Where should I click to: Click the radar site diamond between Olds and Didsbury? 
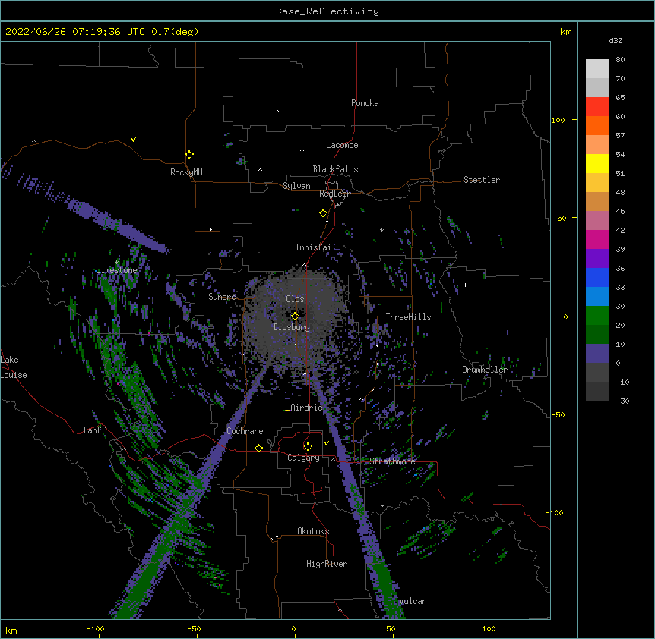click(295, 316)
